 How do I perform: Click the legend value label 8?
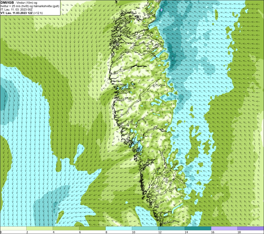coord(106,232)
